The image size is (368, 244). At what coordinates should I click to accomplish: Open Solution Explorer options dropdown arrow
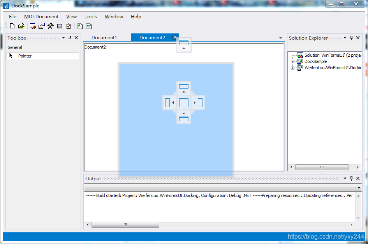click(345, 38)
